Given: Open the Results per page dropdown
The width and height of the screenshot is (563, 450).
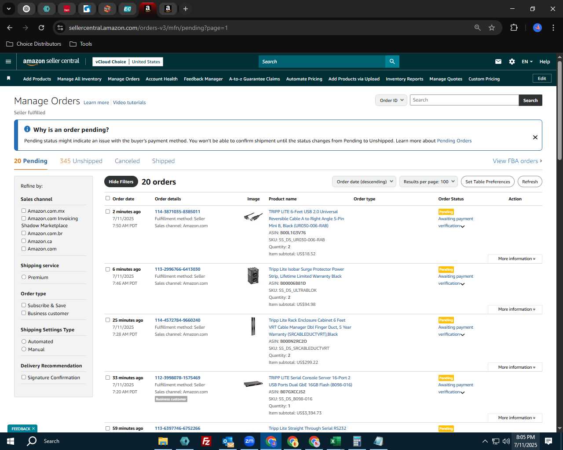Looking at the screenshot, I should point(428,181).
